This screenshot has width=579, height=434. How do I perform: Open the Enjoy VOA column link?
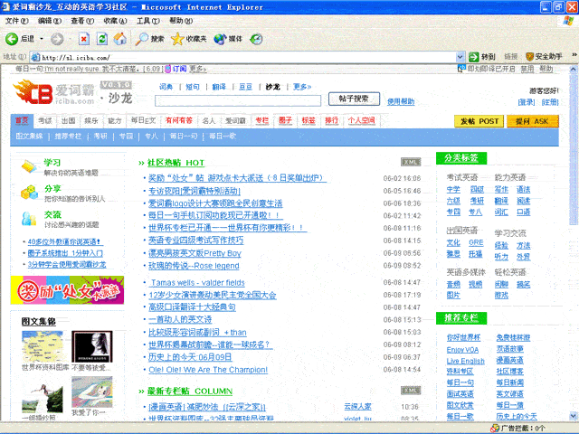point(462,350)
